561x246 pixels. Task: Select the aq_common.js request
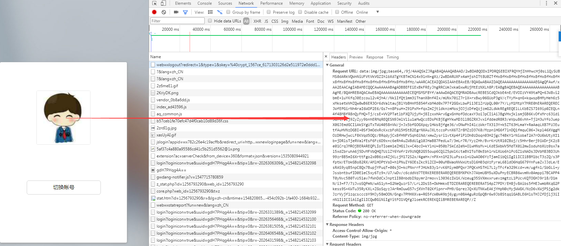coord(236,114)
